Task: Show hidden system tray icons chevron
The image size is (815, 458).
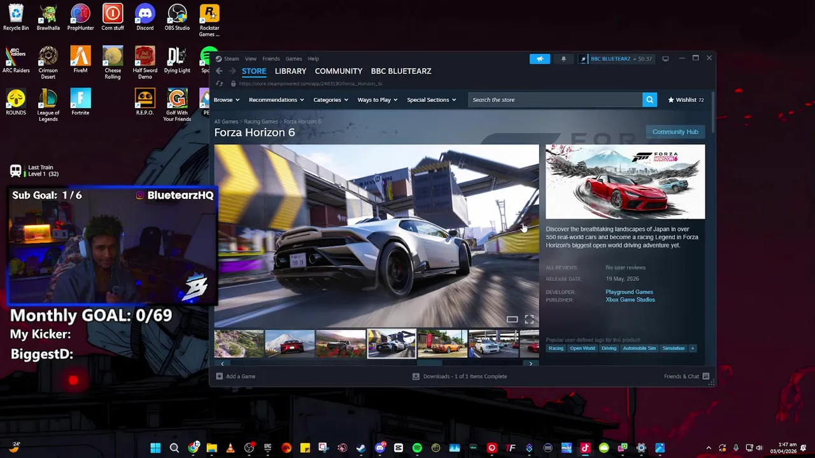Action: [x=709, y=448]
